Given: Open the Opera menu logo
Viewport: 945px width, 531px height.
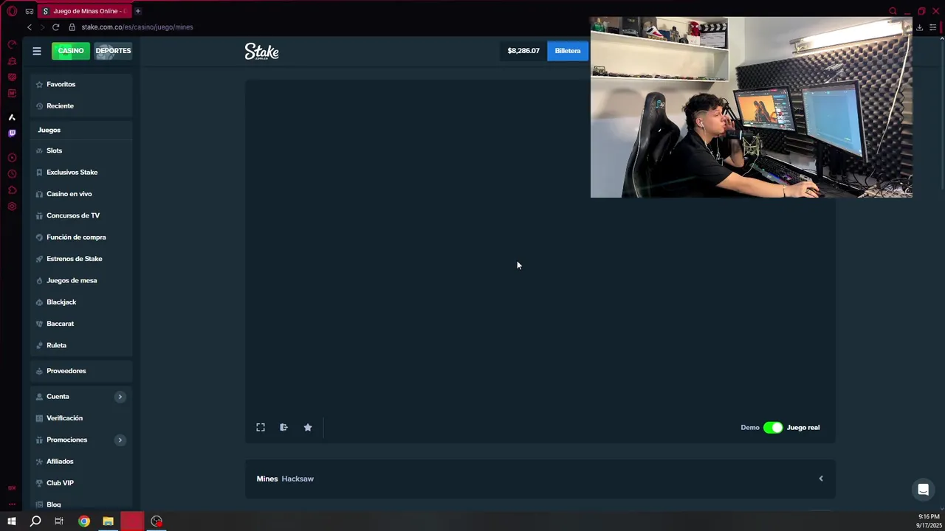Looking at the screenshot, I should 12,11.
